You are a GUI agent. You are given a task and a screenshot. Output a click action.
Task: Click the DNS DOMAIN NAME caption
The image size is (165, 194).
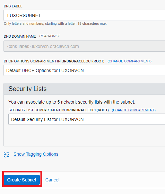tap(20, 36)
